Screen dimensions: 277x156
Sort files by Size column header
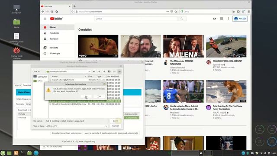coord(90,76)
